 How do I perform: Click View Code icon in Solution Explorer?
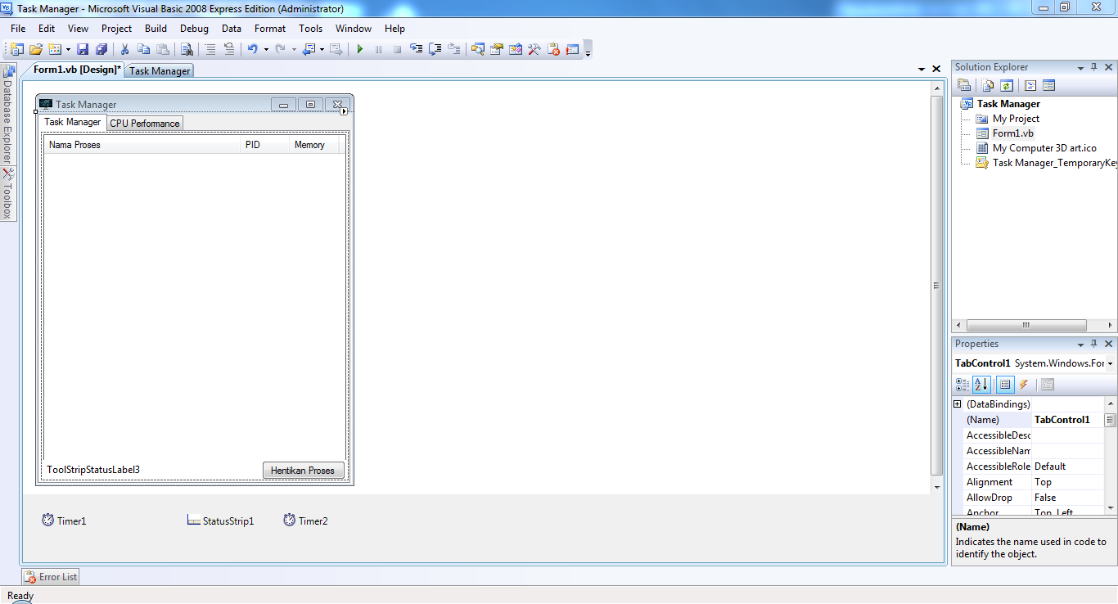1030,85
